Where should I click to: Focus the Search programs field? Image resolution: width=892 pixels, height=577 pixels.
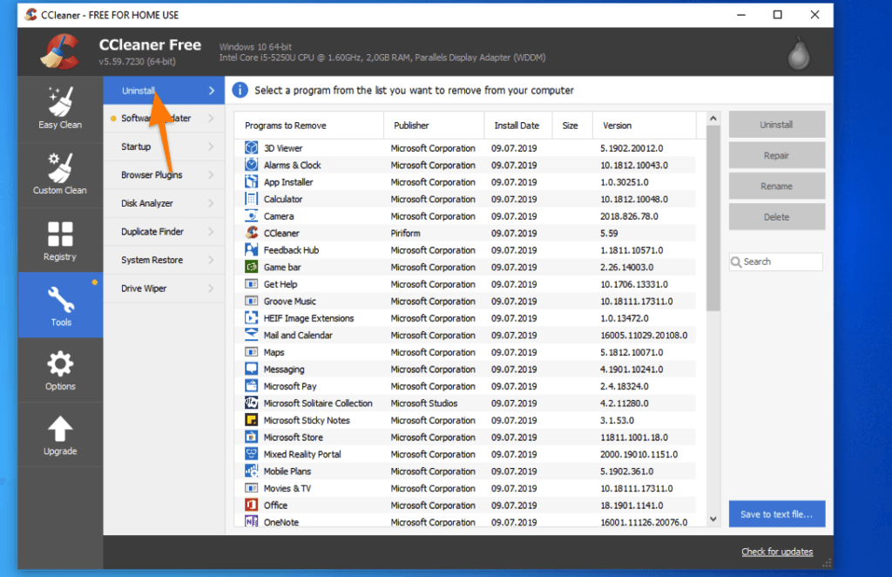[776, 261]
